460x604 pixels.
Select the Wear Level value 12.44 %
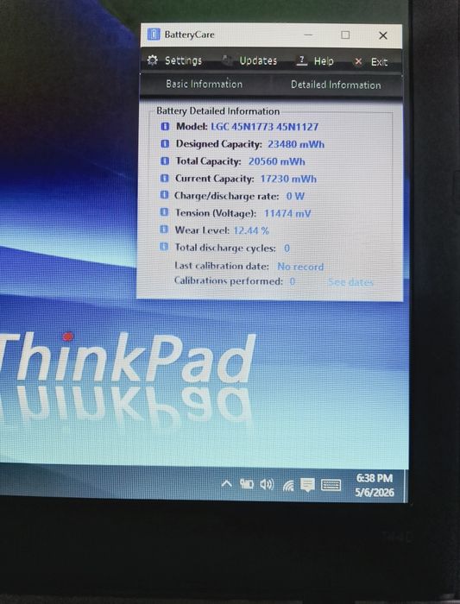click(251, 230)
